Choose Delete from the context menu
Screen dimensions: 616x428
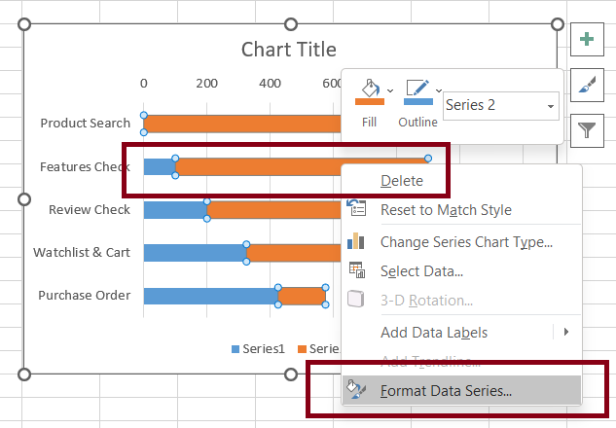[x=402, y=180]
